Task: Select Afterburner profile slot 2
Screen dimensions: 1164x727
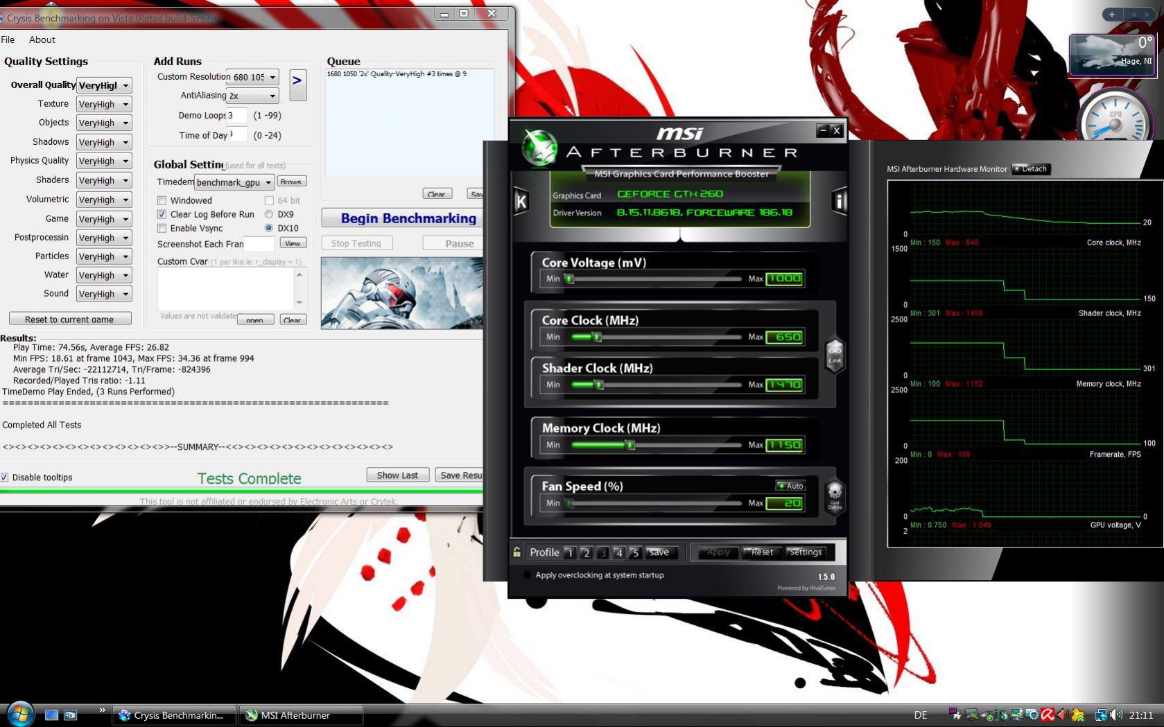Action: click(587, 552)
